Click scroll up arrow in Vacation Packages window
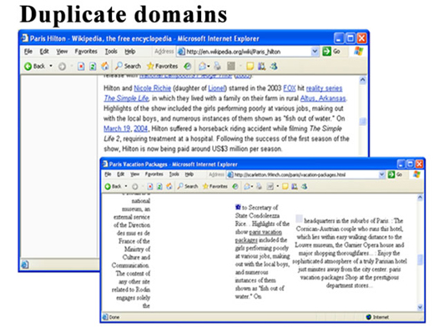The image size is (434, 327). [x=420, y=198]
